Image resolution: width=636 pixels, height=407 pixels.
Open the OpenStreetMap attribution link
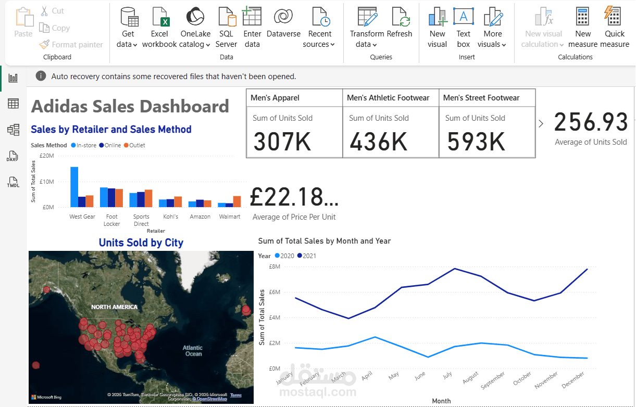(x=210, y=399)
